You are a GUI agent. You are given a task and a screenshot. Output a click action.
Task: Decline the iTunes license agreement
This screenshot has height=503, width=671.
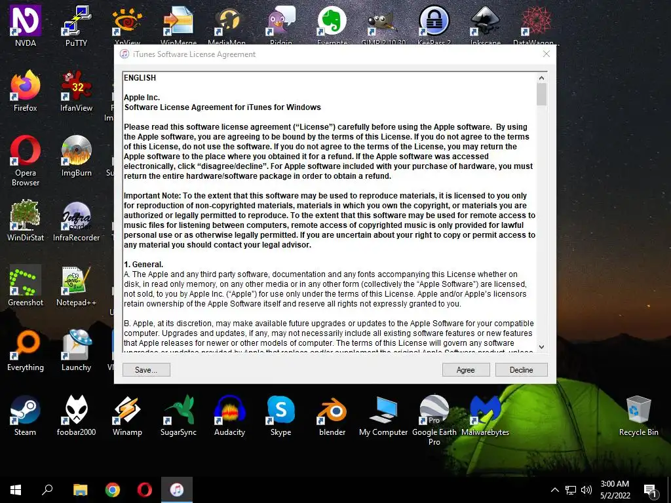pos(521,369)
